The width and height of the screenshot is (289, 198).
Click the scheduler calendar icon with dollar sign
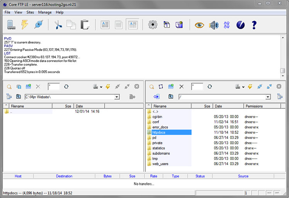[x=167, y=25]
